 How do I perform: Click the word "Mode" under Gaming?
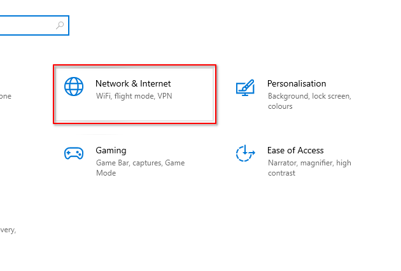tap(106, 173)
